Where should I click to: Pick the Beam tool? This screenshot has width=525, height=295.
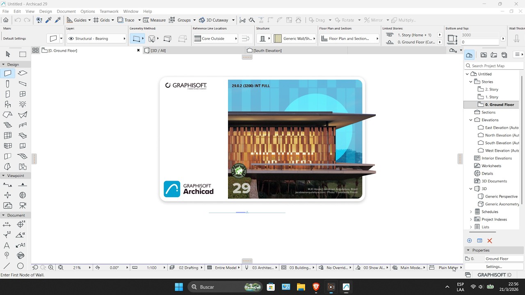click(23, 84)
